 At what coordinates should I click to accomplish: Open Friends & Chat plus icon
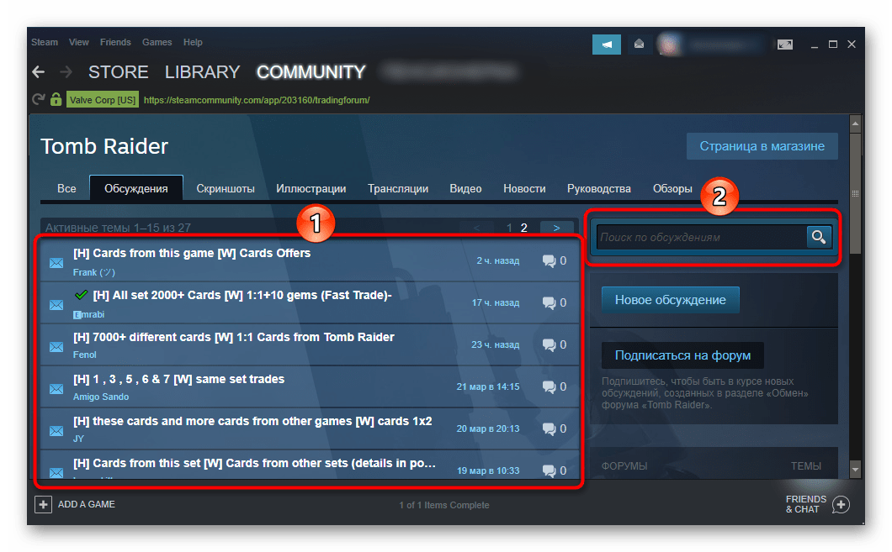[x=841, y=504]
